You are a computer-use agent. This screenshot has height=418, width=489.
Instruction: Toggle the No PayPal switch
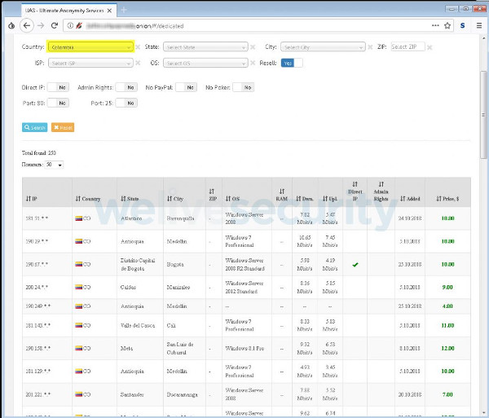[186, 87]
